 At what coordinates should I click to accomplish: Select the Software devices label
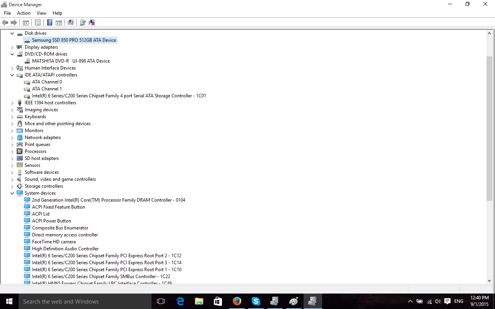tap(42, 172)
